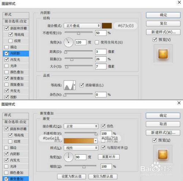Image resolution: width=183 pixels, height=181 pixels.
Task: Click the 复位为默认值 button
Action: tap(103, 177)
